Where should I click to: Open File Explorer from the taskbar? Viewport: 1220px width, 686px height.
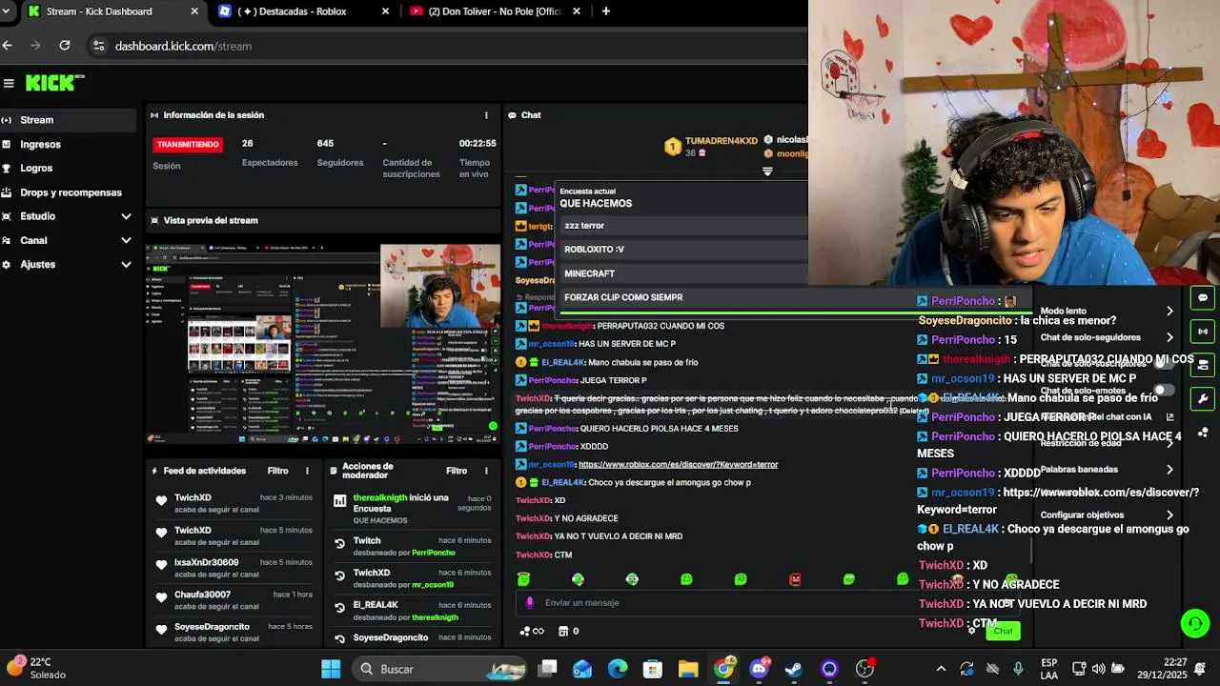[x=688, y=669]
